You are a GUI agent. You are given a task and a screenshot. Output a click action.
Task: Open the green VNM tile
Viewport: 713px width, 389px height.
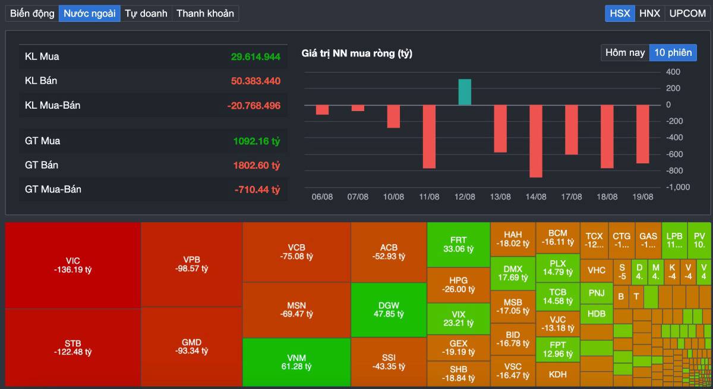(296, 362)
